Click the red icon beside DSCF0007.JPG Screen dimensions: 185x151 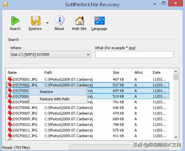coord(10,113)
